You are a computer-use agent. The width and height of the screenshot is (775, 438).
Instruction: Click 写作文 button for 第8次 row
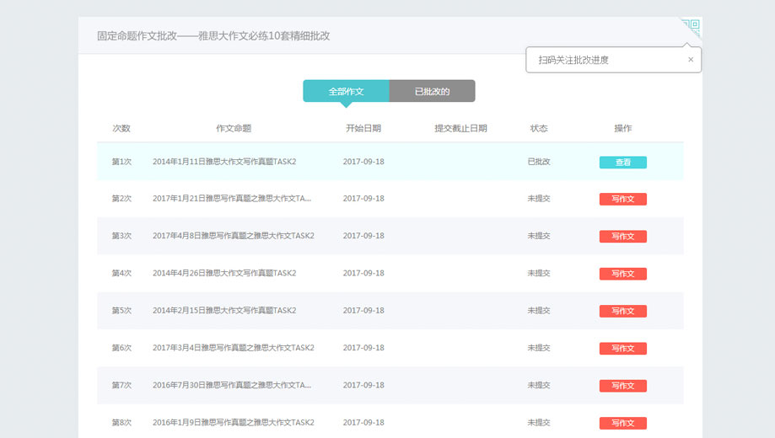click(x=622, y=423)
